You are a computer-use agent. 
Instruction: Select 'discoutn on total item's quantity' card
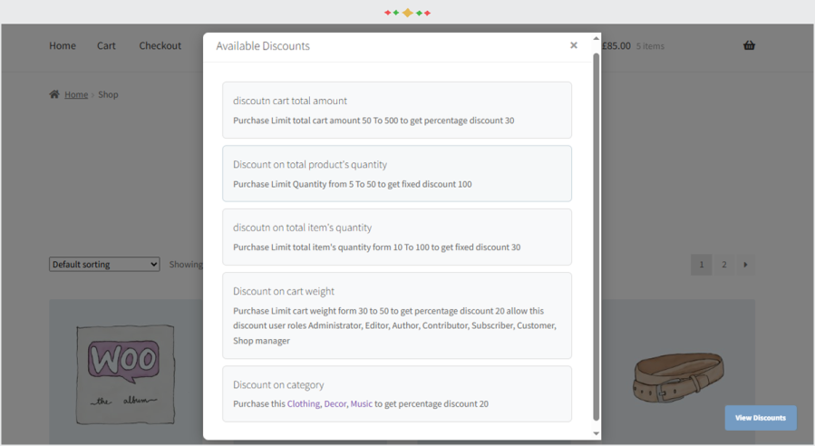397,237
